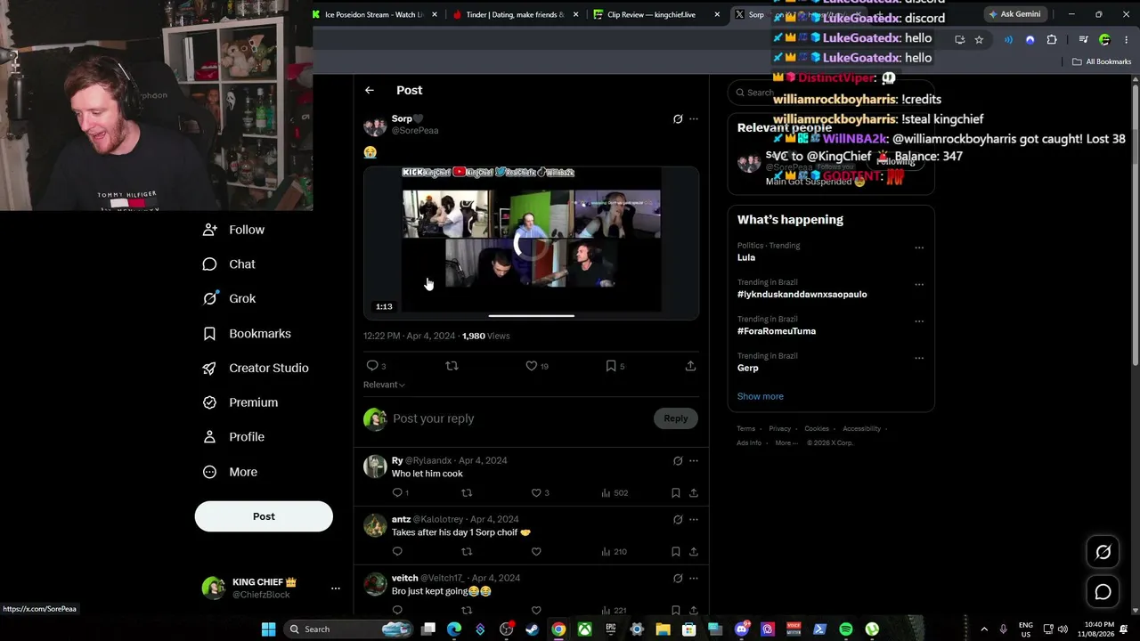The width and height of the screenshot is (1140, 641).
Task: Open the Windows Start menu
Action: tap(268, 629)
